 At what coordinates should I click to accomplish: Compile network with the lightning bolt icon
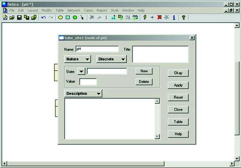click(x=145, y=17)
